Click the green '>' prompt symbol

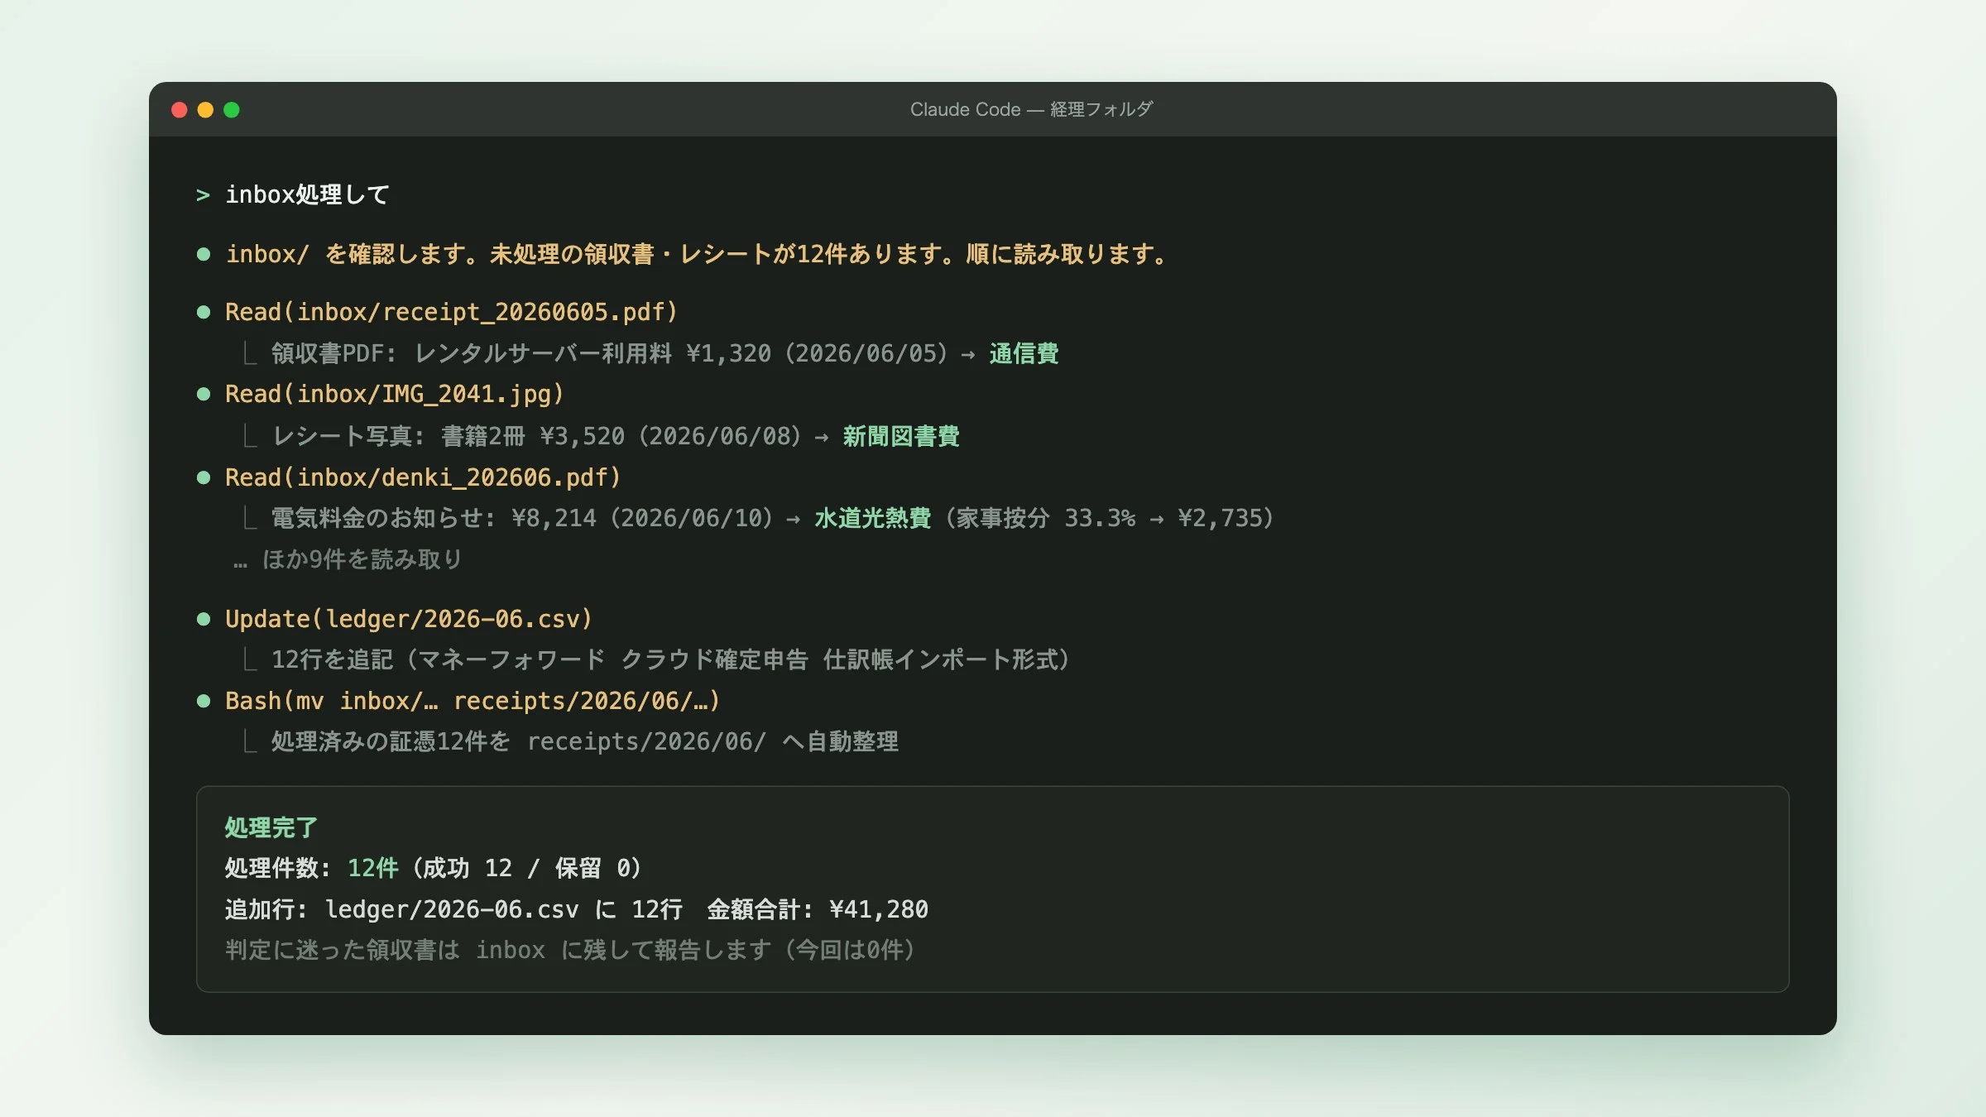203,195
